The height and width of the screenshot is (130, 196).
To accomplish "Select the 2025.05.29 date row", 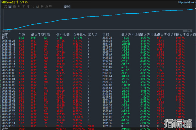I will (x=8, y=91).
